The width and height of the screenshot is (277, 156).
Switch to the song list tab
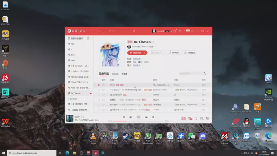[104, 74]
